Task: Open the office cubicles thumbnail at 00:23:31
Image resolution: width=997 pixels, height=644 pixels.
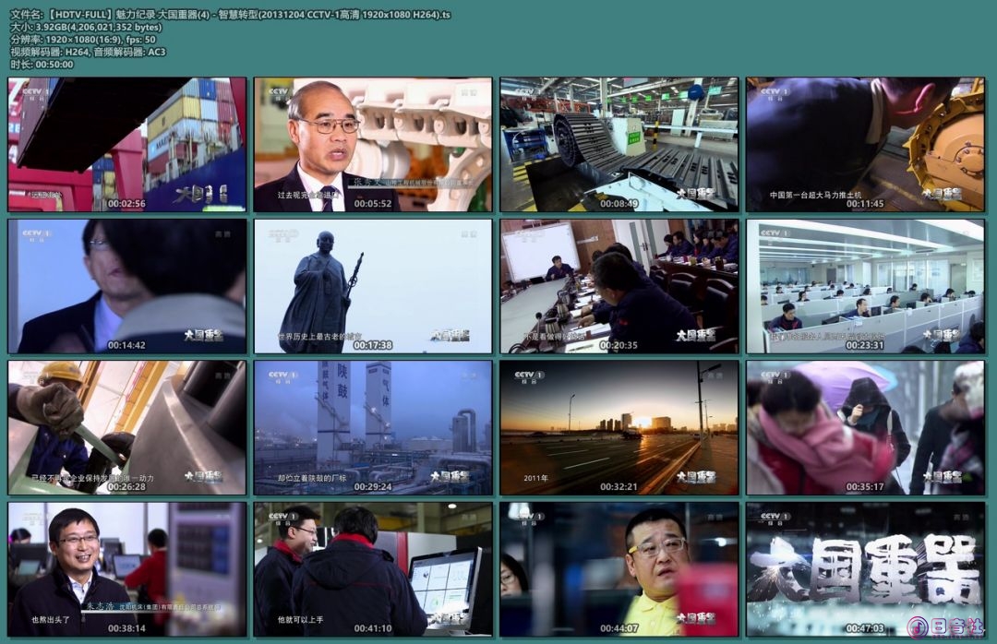Action: tap(865, 286)
